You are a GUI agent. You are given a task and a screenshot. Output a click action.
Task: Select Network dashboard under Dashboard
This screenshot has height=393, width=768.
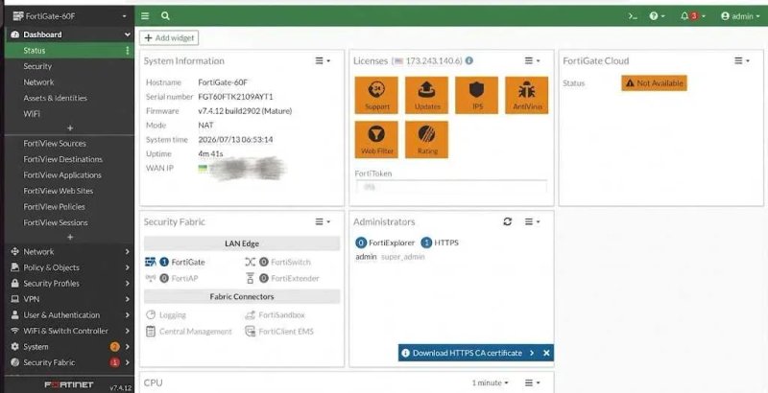click(x=38, y=82)
